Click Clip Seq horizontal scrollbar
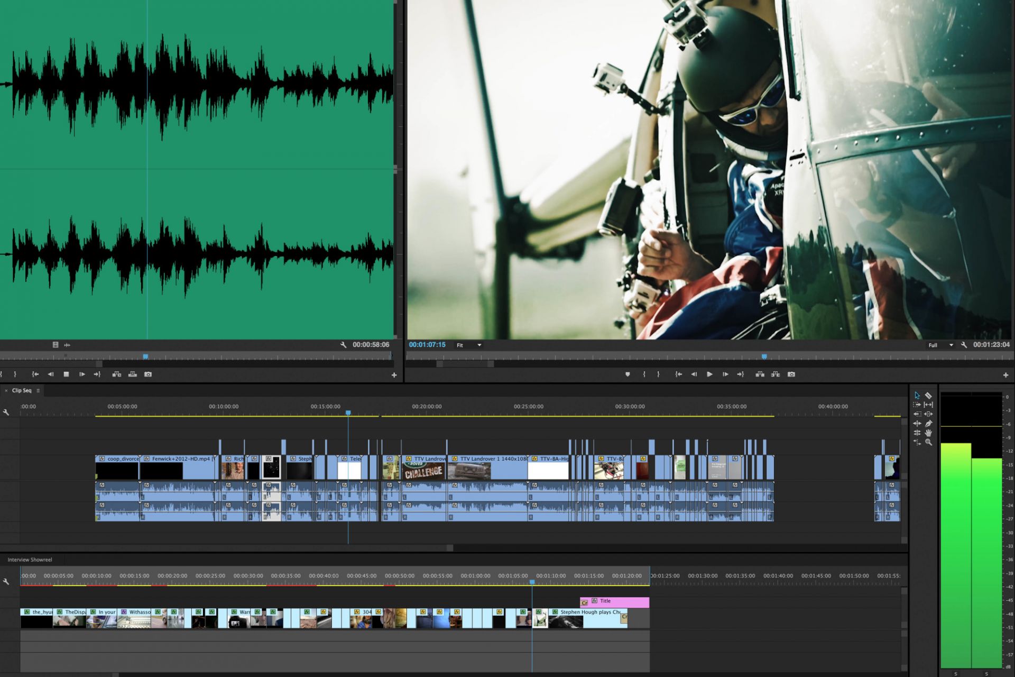The image size is (1015, 677). pyautogui.click(x=226, y=548)
